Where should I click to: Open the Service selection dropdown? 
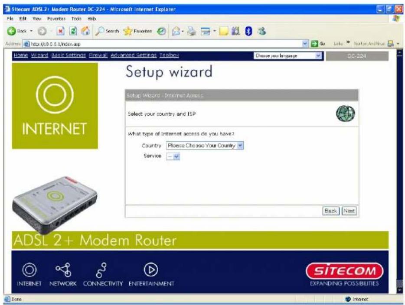pos(173,156)
